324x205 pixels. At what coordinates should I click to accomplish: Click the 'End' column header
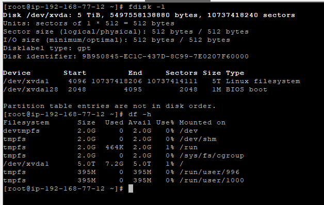(135, 73)
